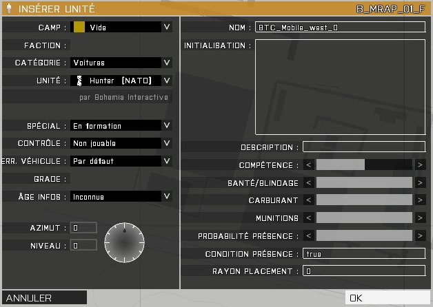
Task: Click the azimuth compass dial
Action: click(125, 241)
